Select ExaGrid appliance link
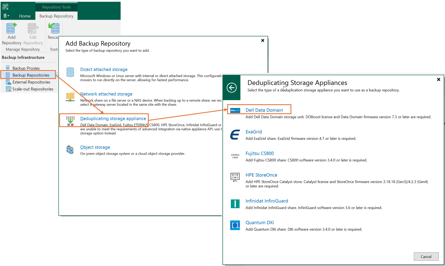The width and height of the screenshot is (445, 266). (x=254, y=132)
